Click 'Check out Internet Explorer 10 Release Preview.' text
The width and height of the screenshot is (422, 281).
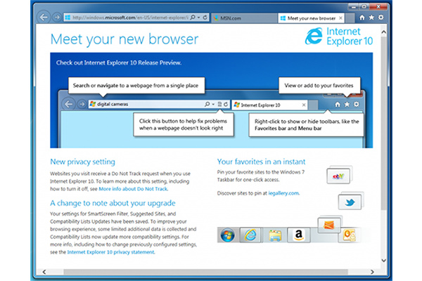[119, 63]
